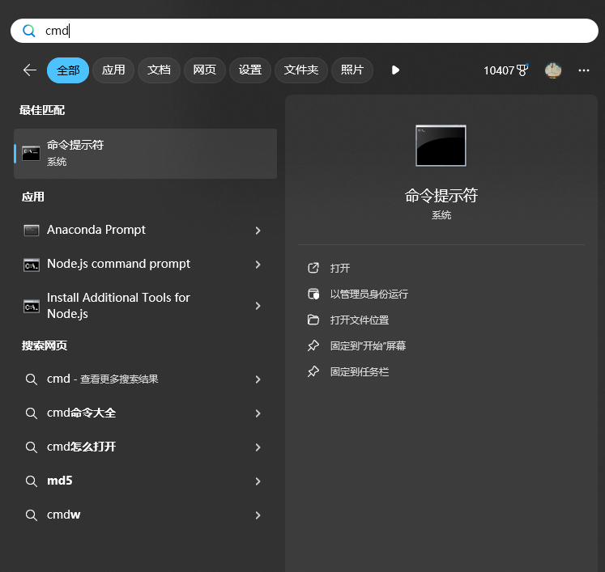Expand chevron for md5 suggestion
605x572 pixels.
click(x=258, y=481)
